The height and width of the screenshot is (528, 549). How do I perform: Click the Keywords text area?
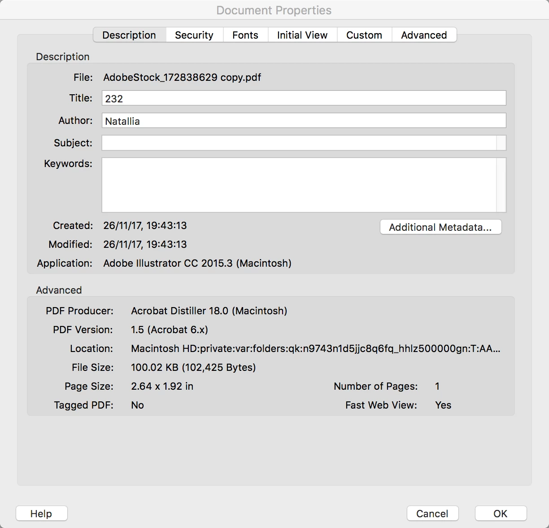[x=299, y=185]
